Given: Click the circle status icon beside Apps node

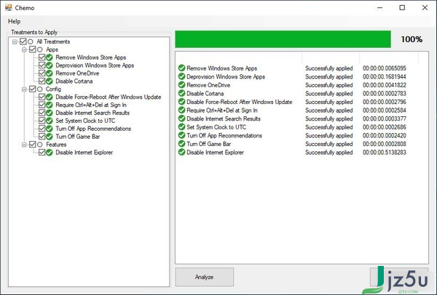Looking at the screenshot, I should pos(40,49).
